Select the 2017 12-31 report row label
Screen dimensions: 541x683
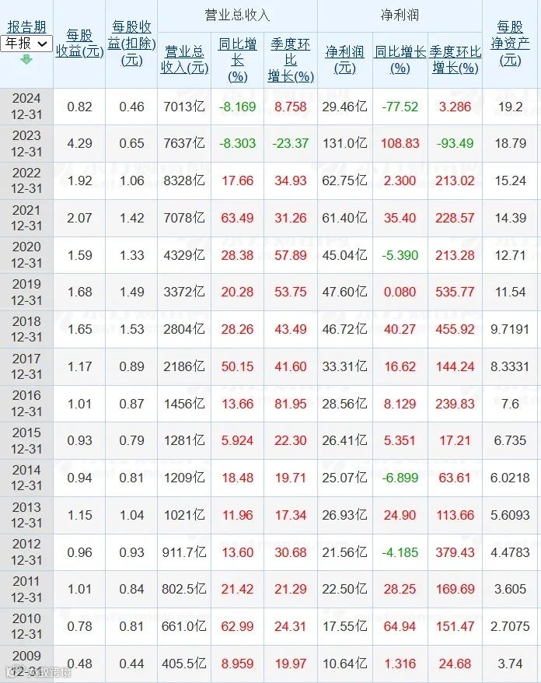click(x=26, y=366)
